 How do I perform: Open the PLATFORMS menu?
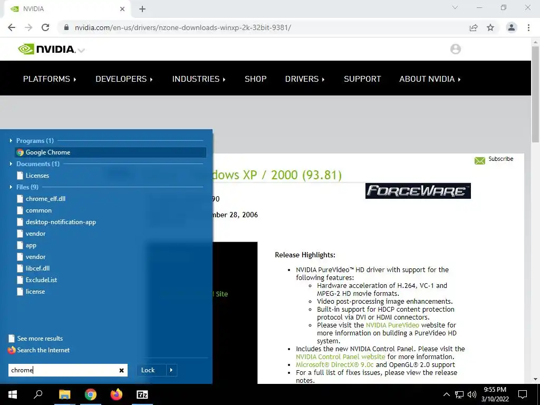click(x=50, y=79)
